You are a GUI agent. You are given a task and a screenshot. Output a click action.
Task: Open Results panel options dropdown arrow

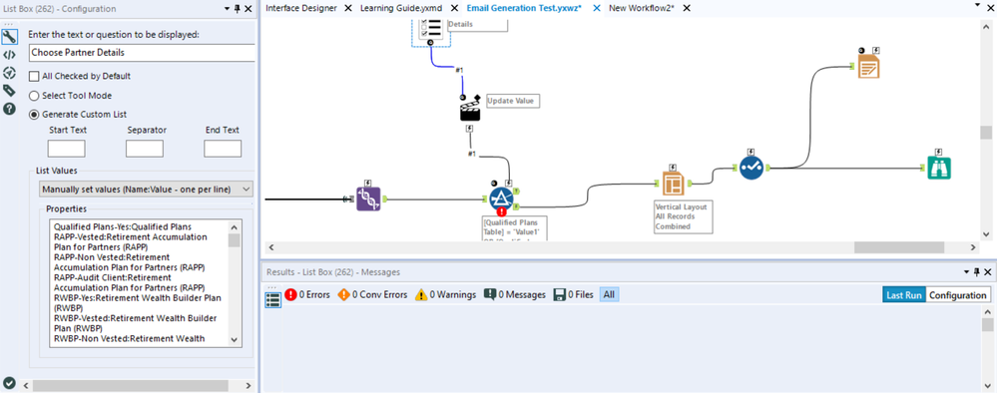tap(967, 272)
